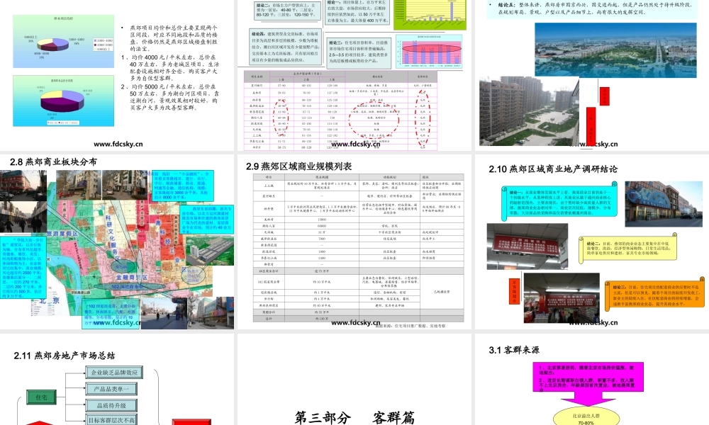Click the '旅游度假区' label on the map
Image resolution: width=709 pixels, height=425 pixels.
(62, 234)
